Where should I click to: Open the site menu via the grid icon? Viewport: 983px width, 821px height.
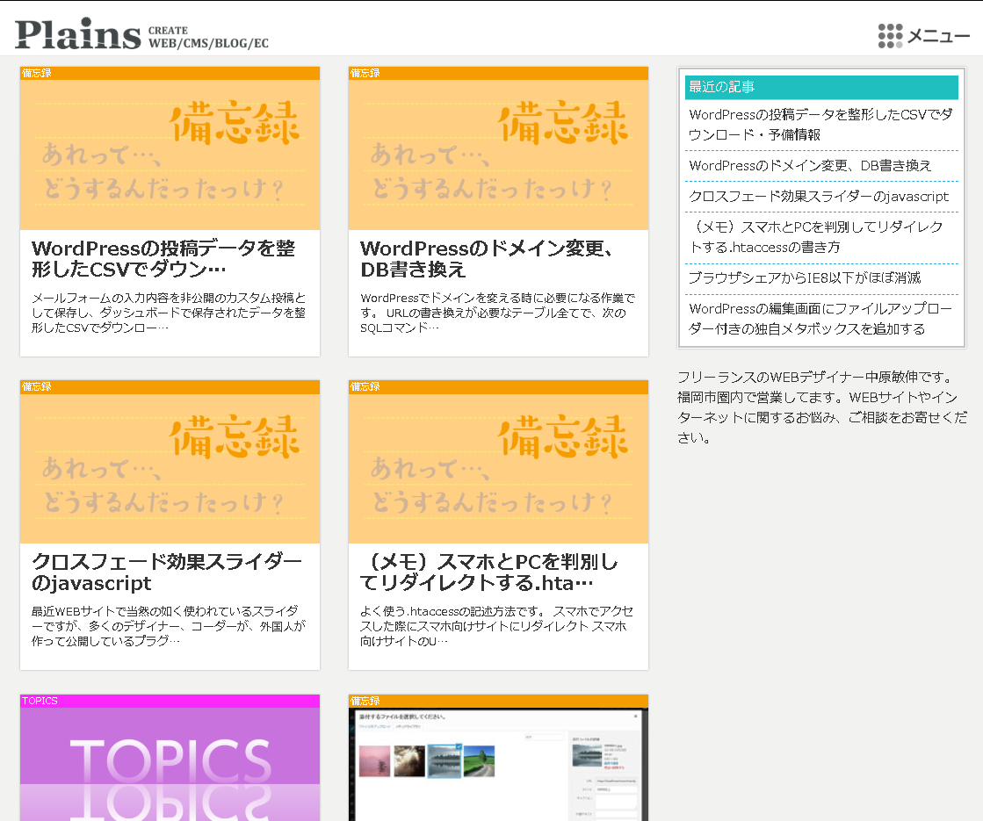click(x=890, y=35)
